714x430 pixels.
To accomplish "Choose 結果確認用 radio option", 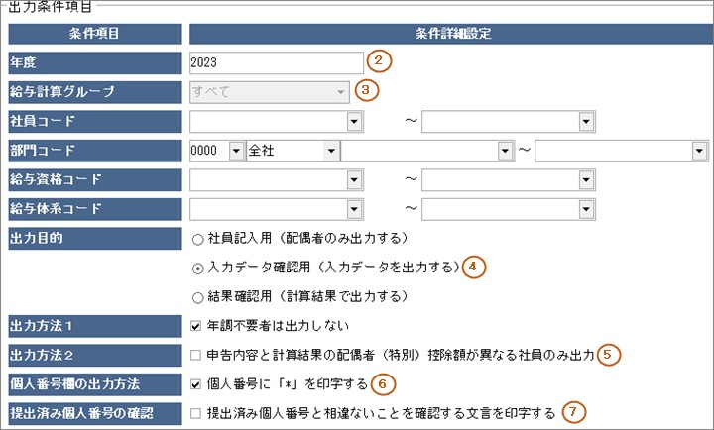I will click(x=197, y=296).
